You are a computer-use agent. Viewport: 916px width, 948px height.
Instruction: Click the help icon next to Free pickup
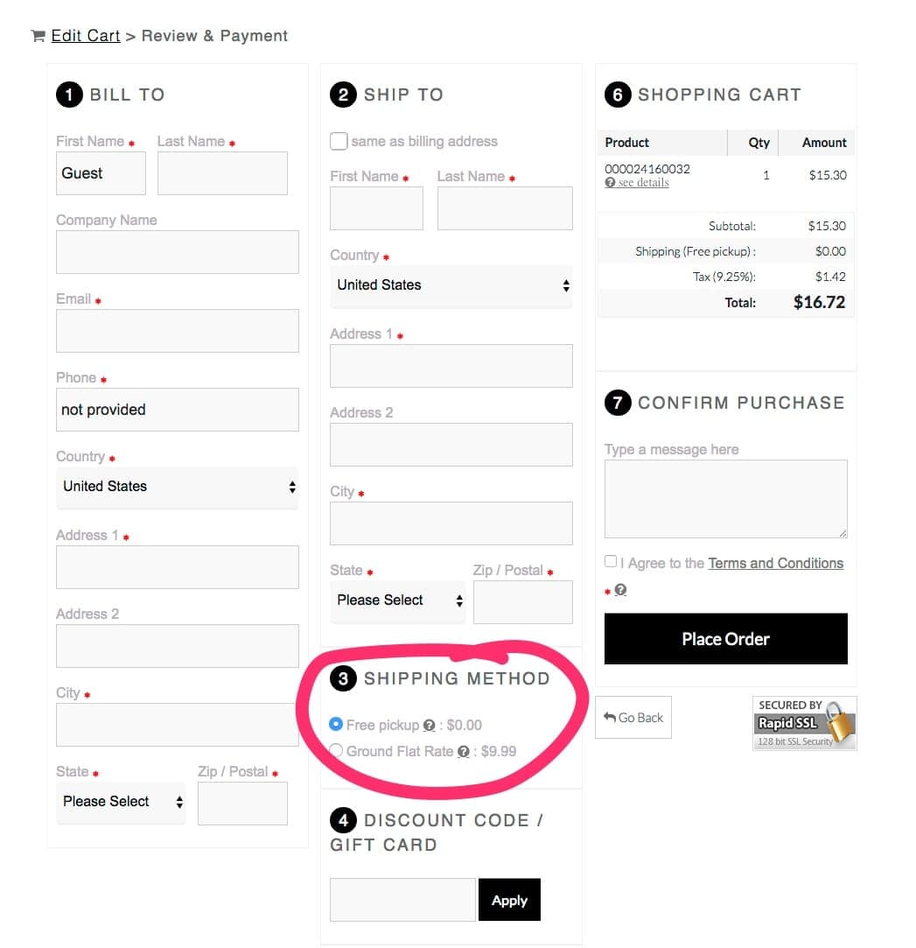(x=429, y=726)
